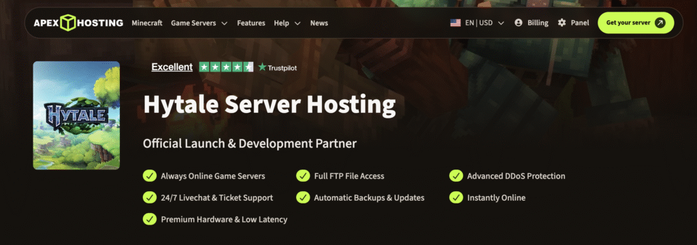Screen dimensions: 697x245
Task: Click the arrow icon in Get your server
Action: coord(660,22)
